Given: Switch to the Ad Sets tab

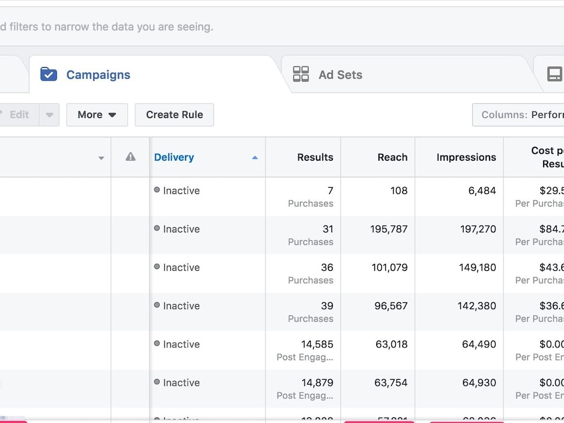Looking at the screenshot, I should 340,74.
